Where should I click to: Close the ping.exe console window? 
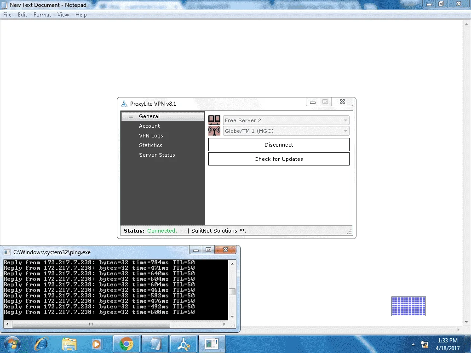tap(225, 250)
